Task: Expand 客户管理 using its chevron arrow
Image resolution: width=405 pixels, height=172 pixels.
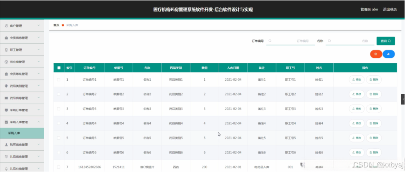Action: [x=38, y=25]
